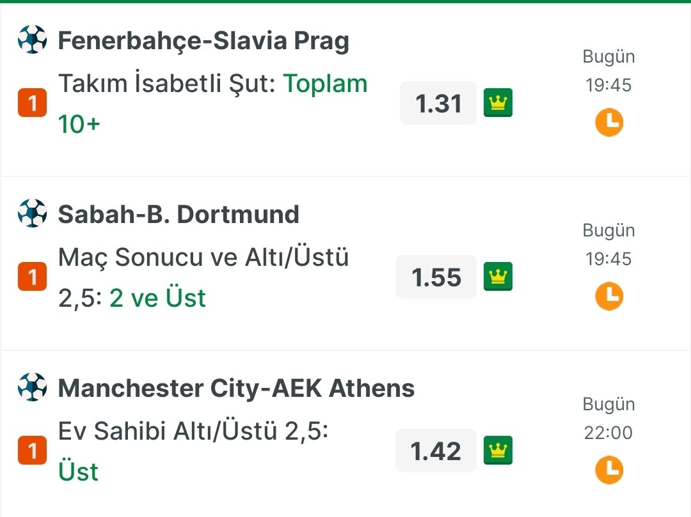The image size is (691, 517).
Task: Open the Sabah-B. Dortmund match title
Action: coord(179,214)
